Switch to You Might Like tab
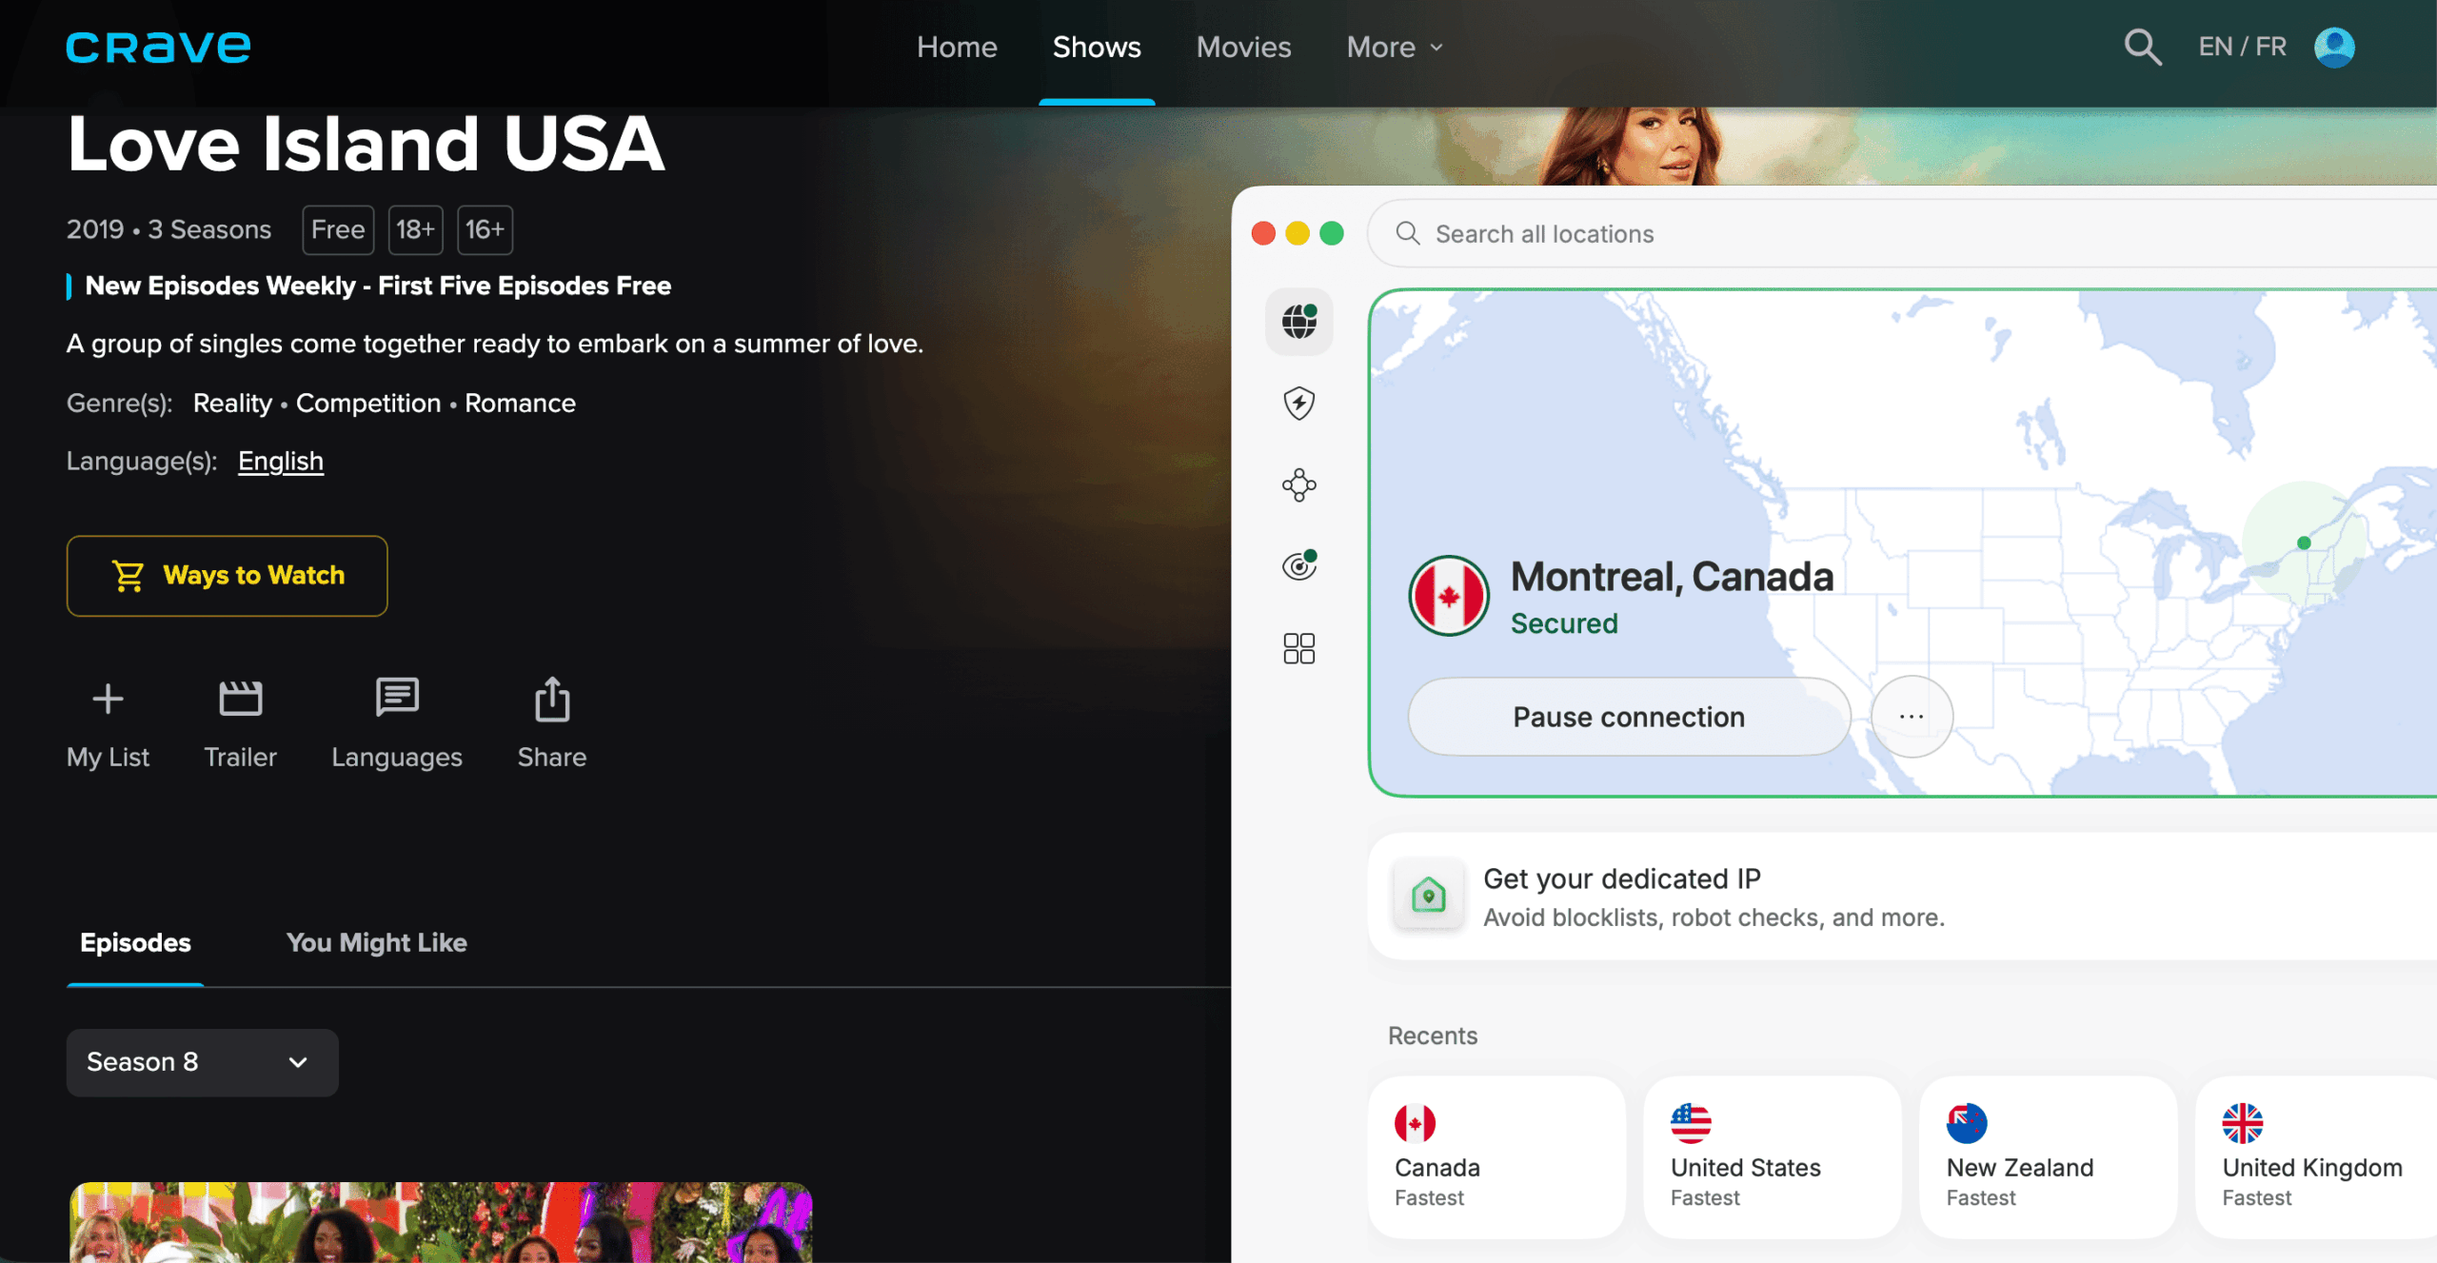 point(377,942)
